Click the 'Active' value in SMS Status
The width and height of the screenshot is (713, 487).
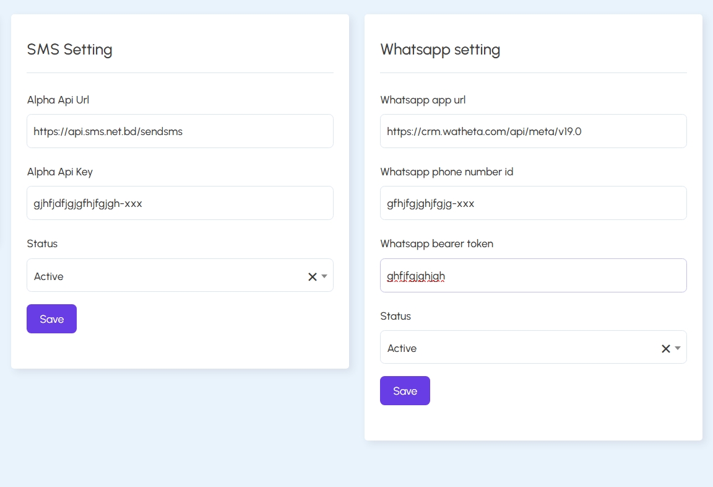click(x=49, y=277)
